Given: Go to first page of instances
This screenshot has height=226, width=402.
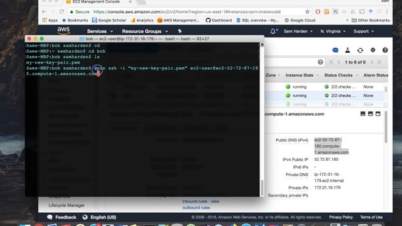Looking at the screenshot, I should (331, 62).
